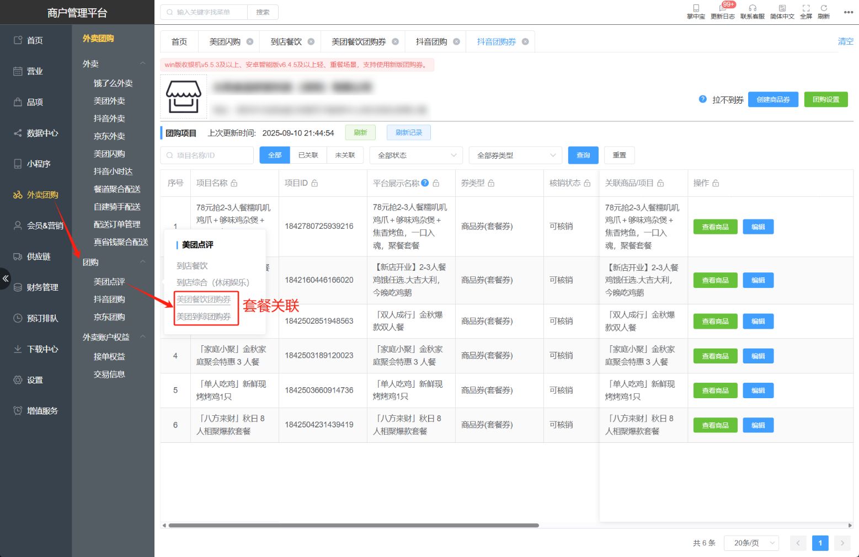Select the 增值服务 icon in sidebar
This screenshot has width=859, height=557.
pyautogui.click(x=18, y=411)
